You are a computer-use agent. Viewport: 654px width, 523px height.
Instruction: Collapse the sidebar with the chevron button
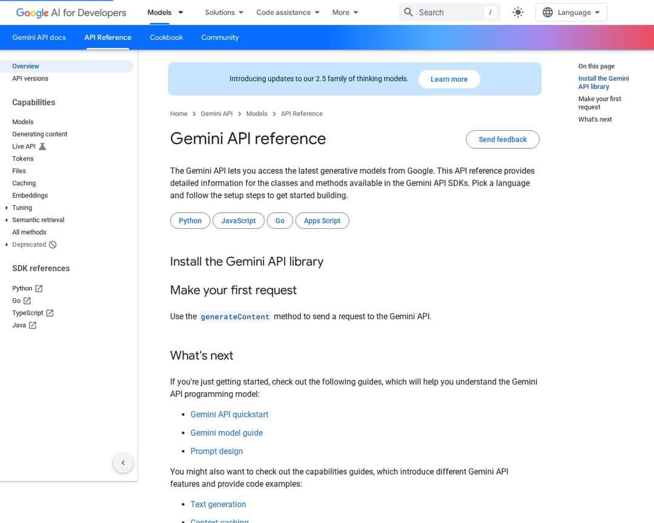[123, 462]
